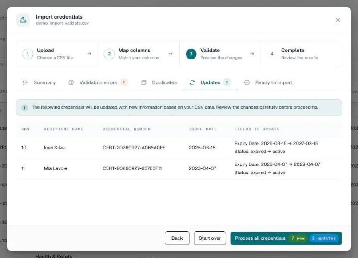Click the Updates refresh icon
Image resolution: width=358 pixels, height=258 pixels.
192,82
